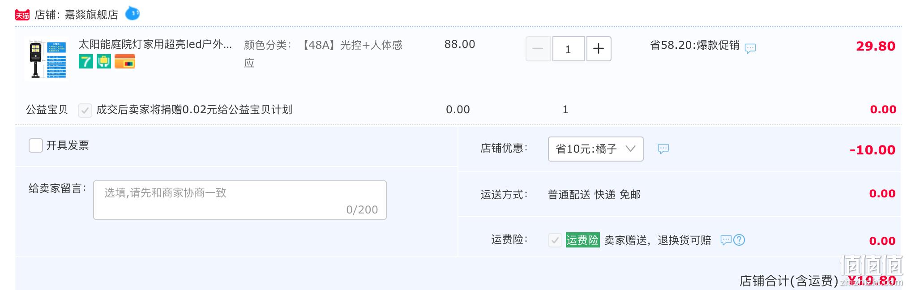Toggle the 公益宝贝 donation checkbox

tap(85, 110)
